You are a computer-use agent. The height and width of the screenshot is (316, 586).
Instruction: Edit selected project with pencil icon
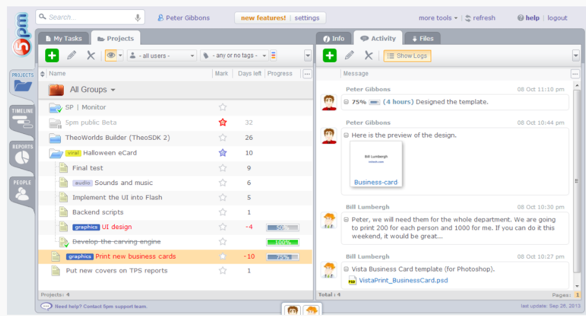pyautogui.click(x=72, y=55)
